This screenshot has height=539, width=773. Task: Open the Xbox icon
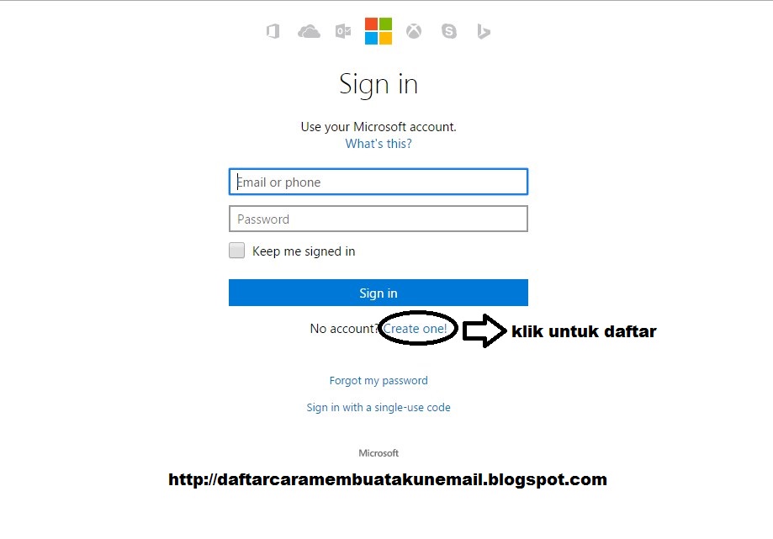[414, 31]
